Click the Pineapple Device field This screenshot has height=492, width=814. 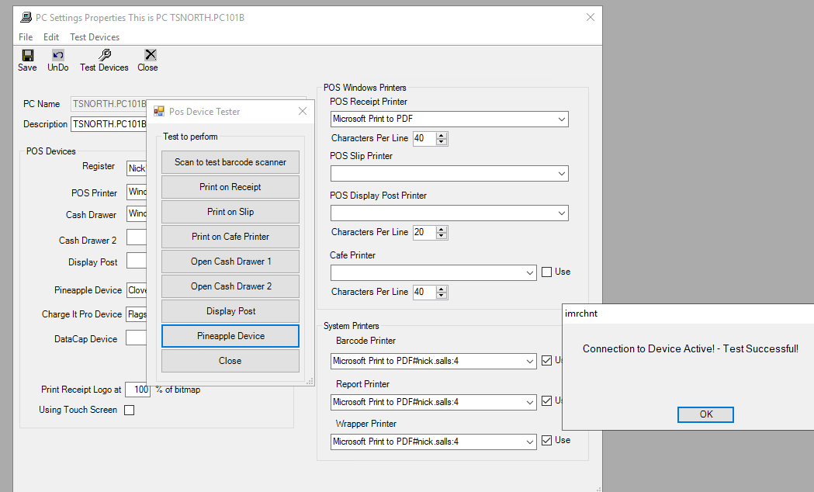coord(137,290)
